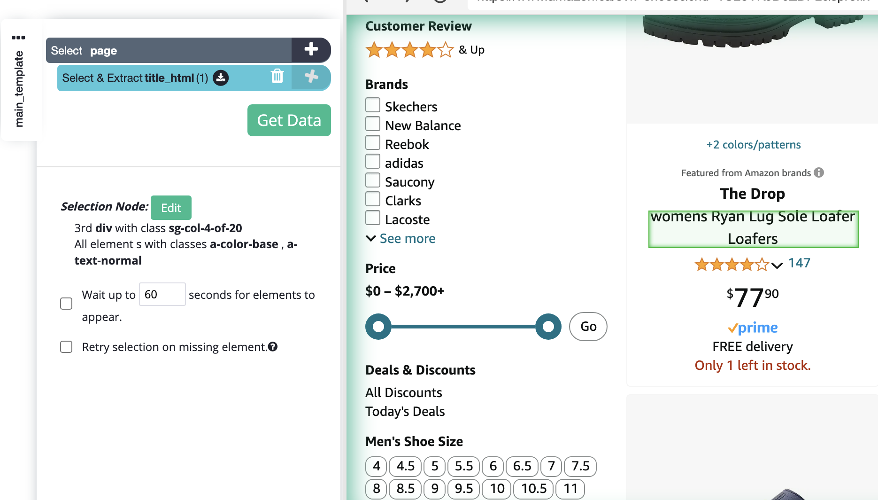Check the Reebok brand filter
This screenshot has height=500, width=878.
tap(373, 142)
